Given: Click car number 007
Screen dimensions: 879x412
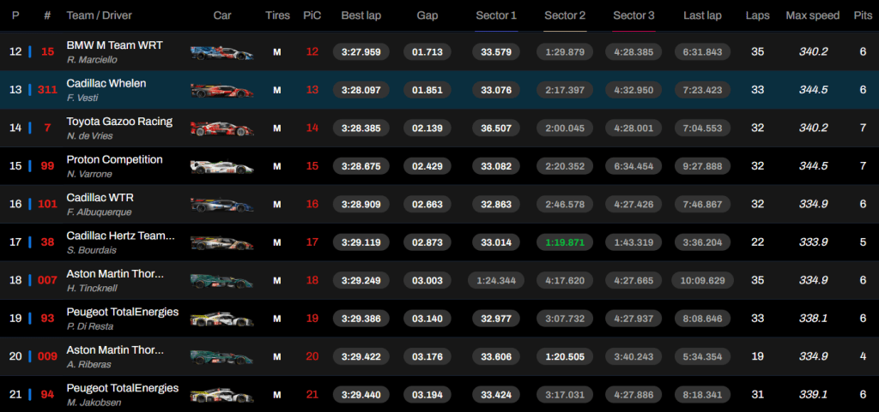Looking at the screenshot, I should click(x=47, y=281).
